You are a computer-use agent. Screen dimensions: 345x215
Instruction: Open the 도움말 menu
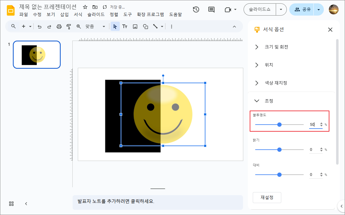[x=176, y=14]
